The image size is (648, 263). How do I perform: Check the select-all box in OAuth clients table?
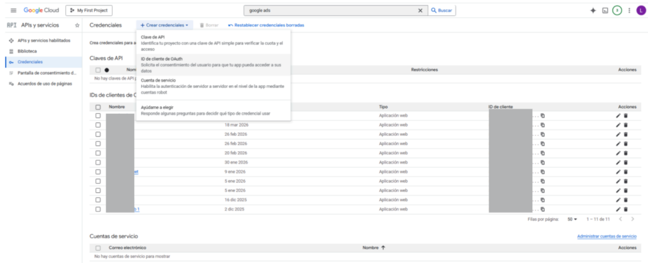(98, 107)
